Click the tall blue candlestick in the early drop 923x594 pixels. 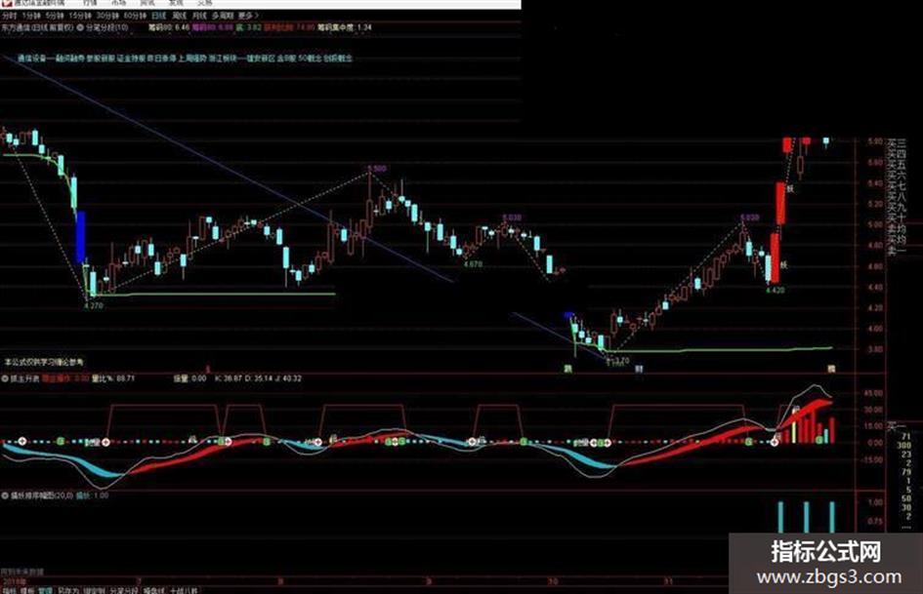pos(81,236)
